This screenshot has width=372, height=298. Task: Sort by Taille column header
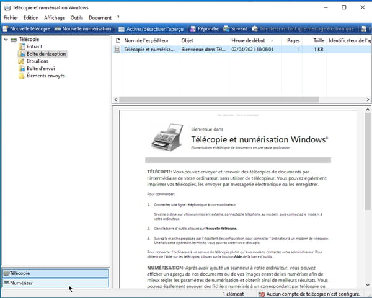[314, 40]
